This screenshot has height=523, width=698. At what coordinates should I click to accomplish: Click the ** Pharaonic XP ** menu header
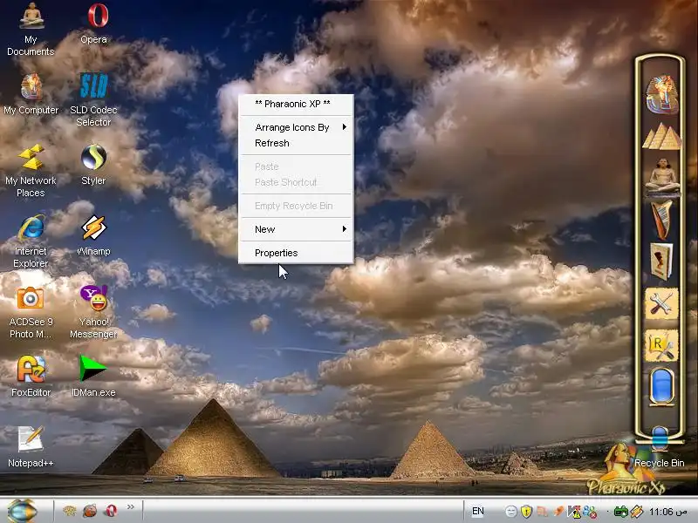(x=292, y=104)
